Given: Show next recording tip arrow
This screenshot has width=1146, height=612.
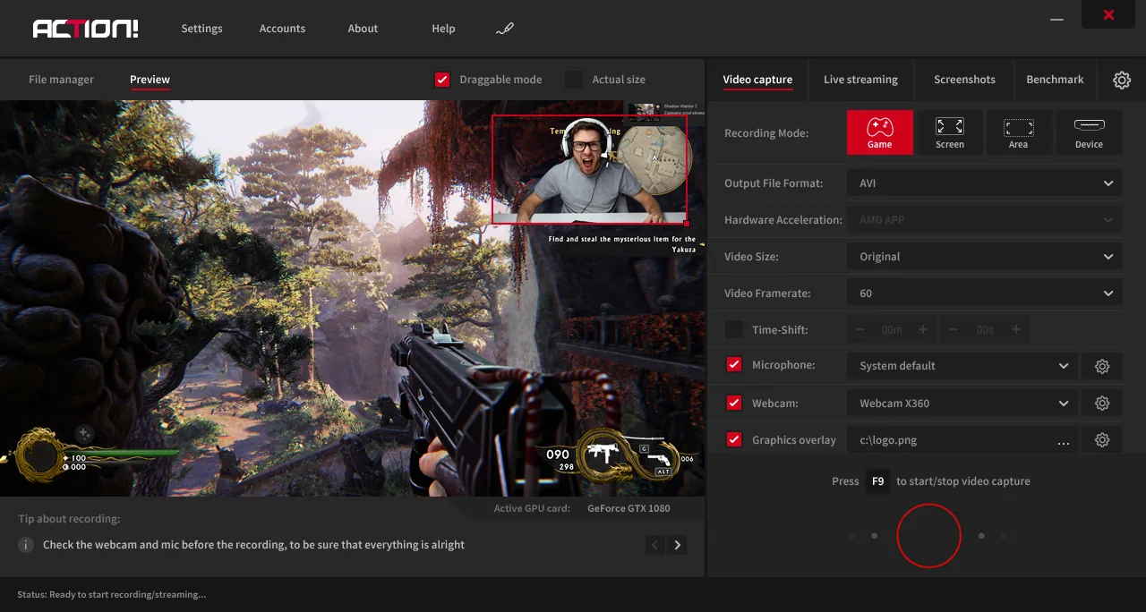Looking at the screenshot, I should pyautogui.click(x=678, y=545).
